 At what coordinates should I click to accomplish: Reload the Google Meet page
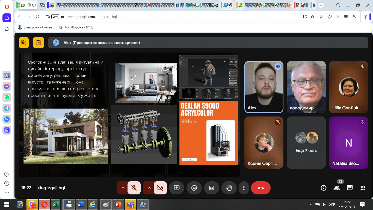tap(38, 17)
